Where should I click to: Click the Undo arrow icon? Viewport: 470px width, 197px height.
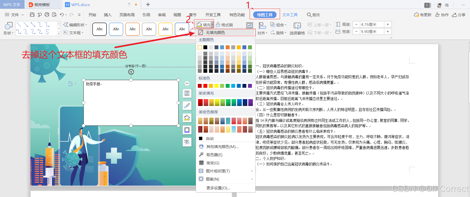(x=62, y=15)
